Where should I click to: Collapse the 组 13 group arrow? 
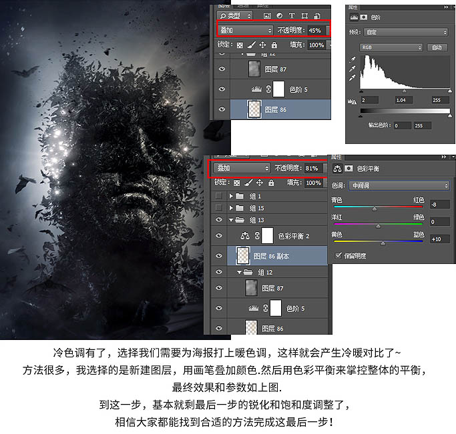[231, 220]
